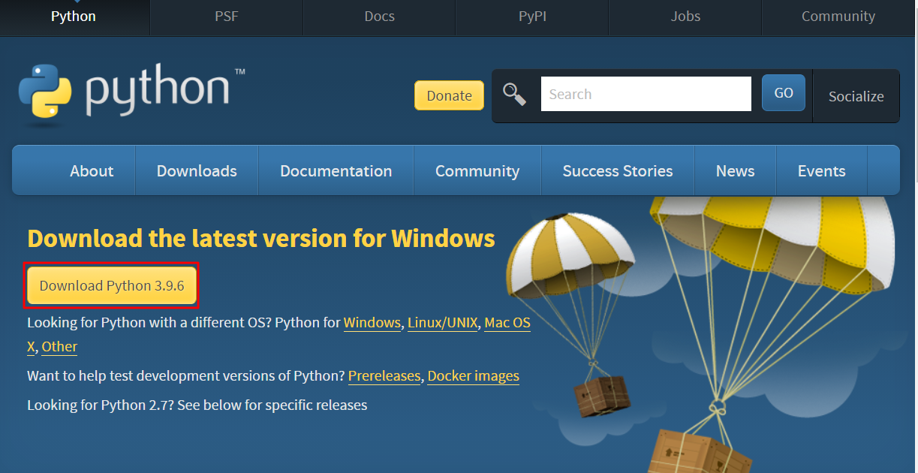Open the Docker images link
This screenshot has height=473, width=918.
click(473, 376)
